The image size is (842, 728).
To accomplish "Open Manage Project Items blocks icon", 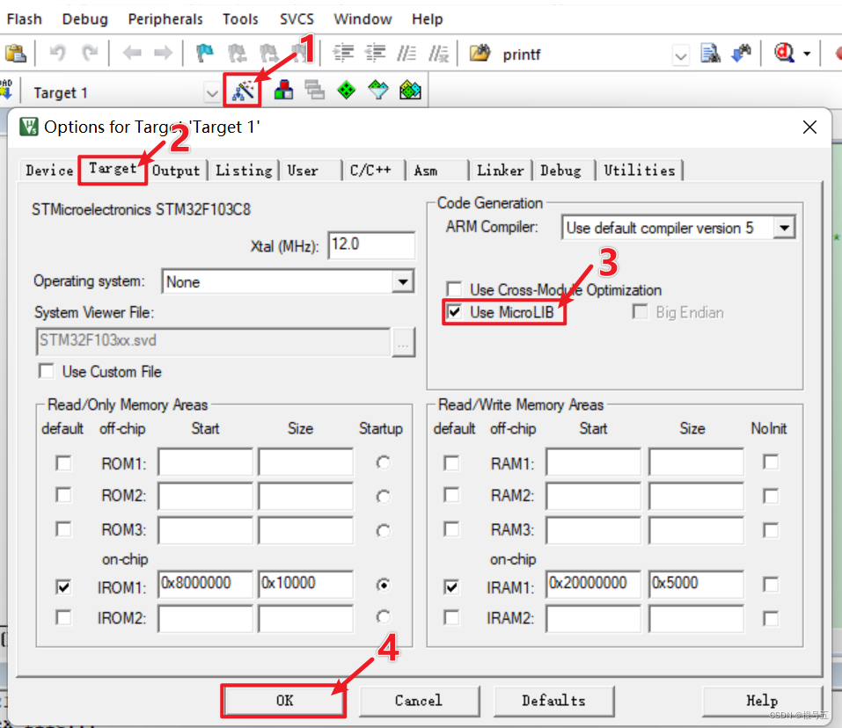I will tap(283, 91).
